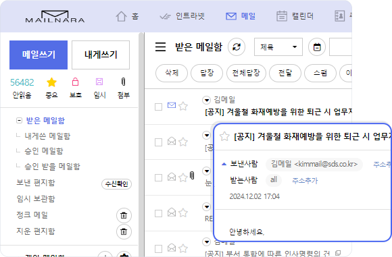Screen dimensions: 392x257
Task: Click sender chip 김메일 kimmail@sds.co.kr
Action: (x=314, y=165)
